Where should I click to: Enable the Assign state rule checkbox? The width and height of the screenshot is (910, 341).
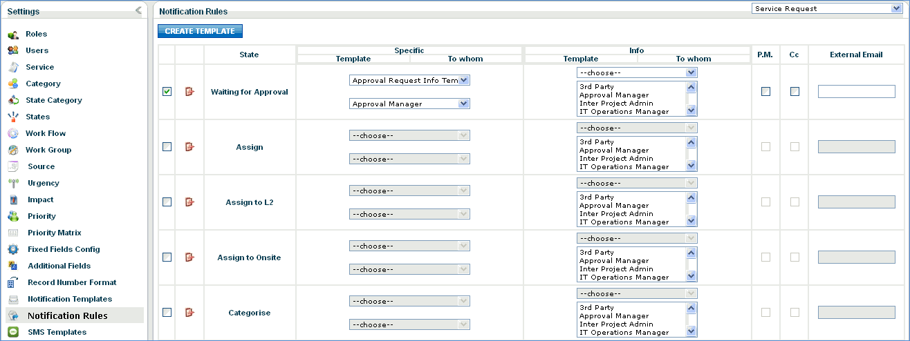(x=167, y=147)
